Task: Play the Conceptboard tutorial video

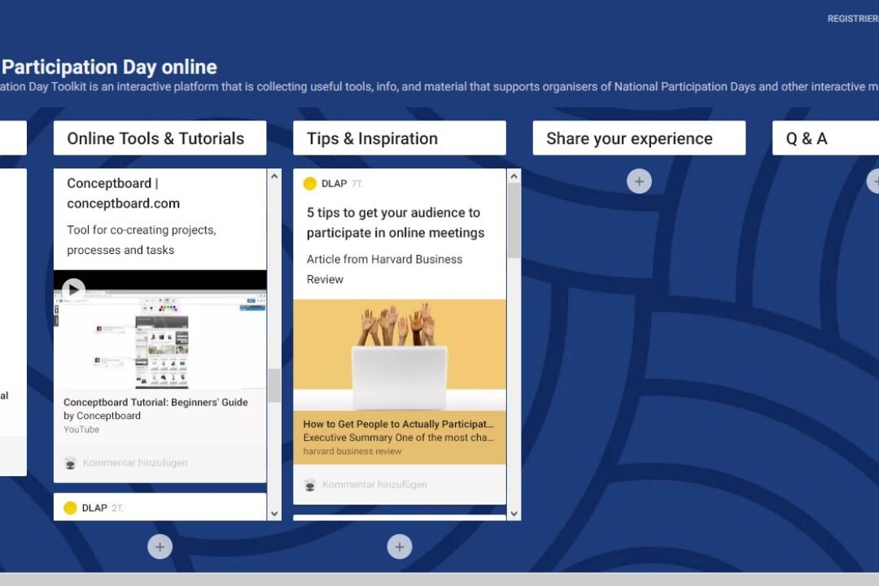Action: 72,289
